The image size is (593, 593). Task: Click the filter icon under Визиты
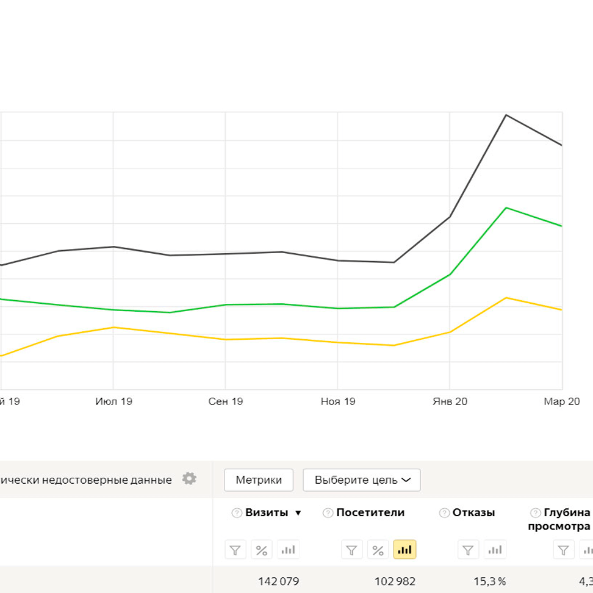tap(235, 550)
